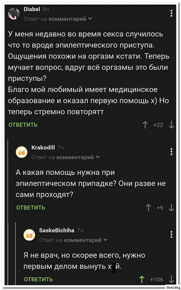Upvote Krakodill's comment

(148, 208)
